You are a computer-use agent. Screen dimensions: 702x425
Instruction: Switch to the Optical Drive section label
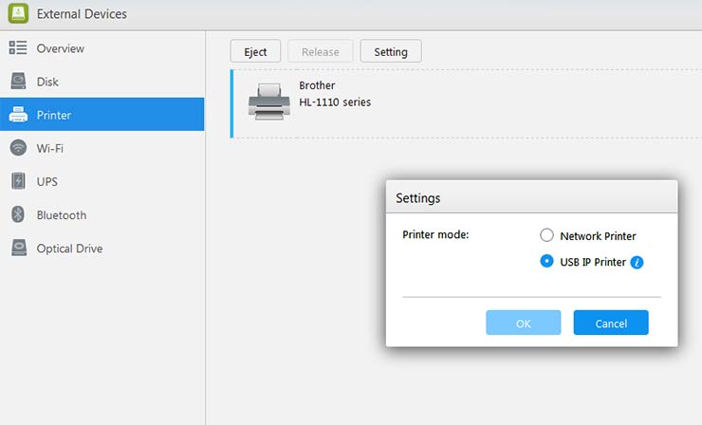(x=69, y=249)
